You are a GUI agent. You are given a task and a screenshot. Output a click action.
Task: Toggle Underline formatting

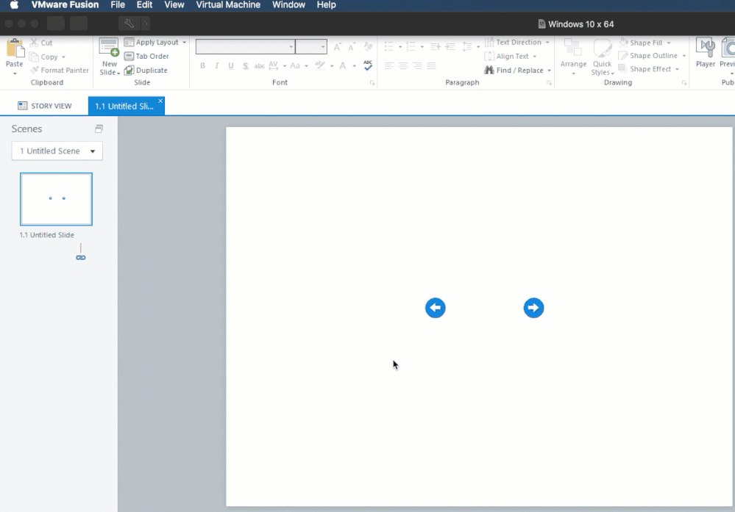pyautogui.click(x=231, y=66)
